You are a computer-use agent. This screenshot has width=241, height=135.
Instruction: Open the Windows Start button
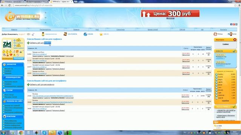[x=3, y=132]
